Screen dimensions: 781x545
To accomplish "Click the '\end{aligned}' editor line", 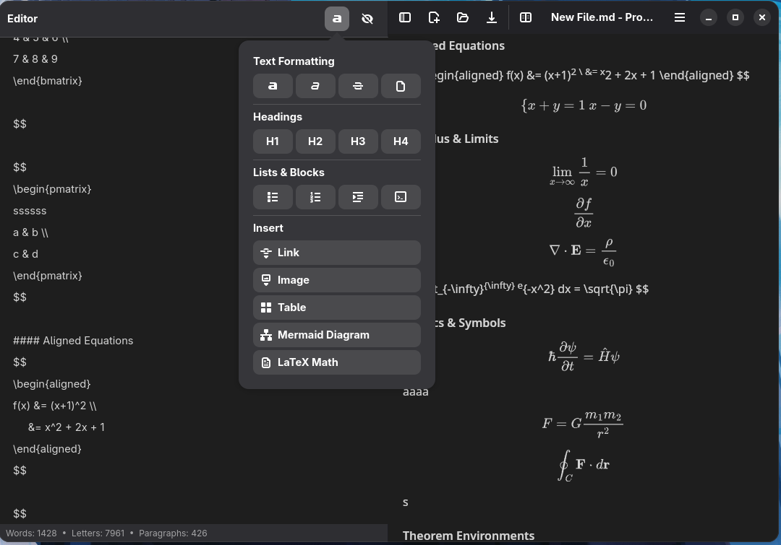I will point(47,449).
